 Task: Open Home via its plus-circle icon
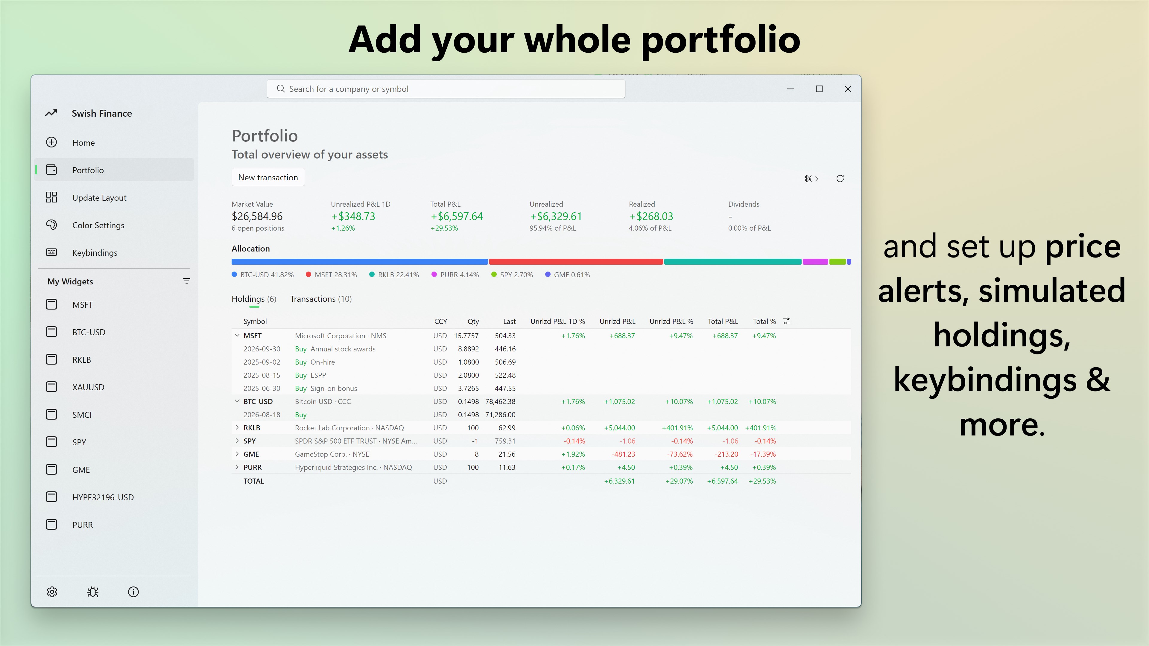pos(51,142)
